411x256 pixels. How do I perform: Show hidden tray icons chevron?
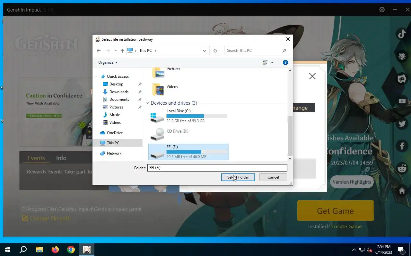coord(354,250)
